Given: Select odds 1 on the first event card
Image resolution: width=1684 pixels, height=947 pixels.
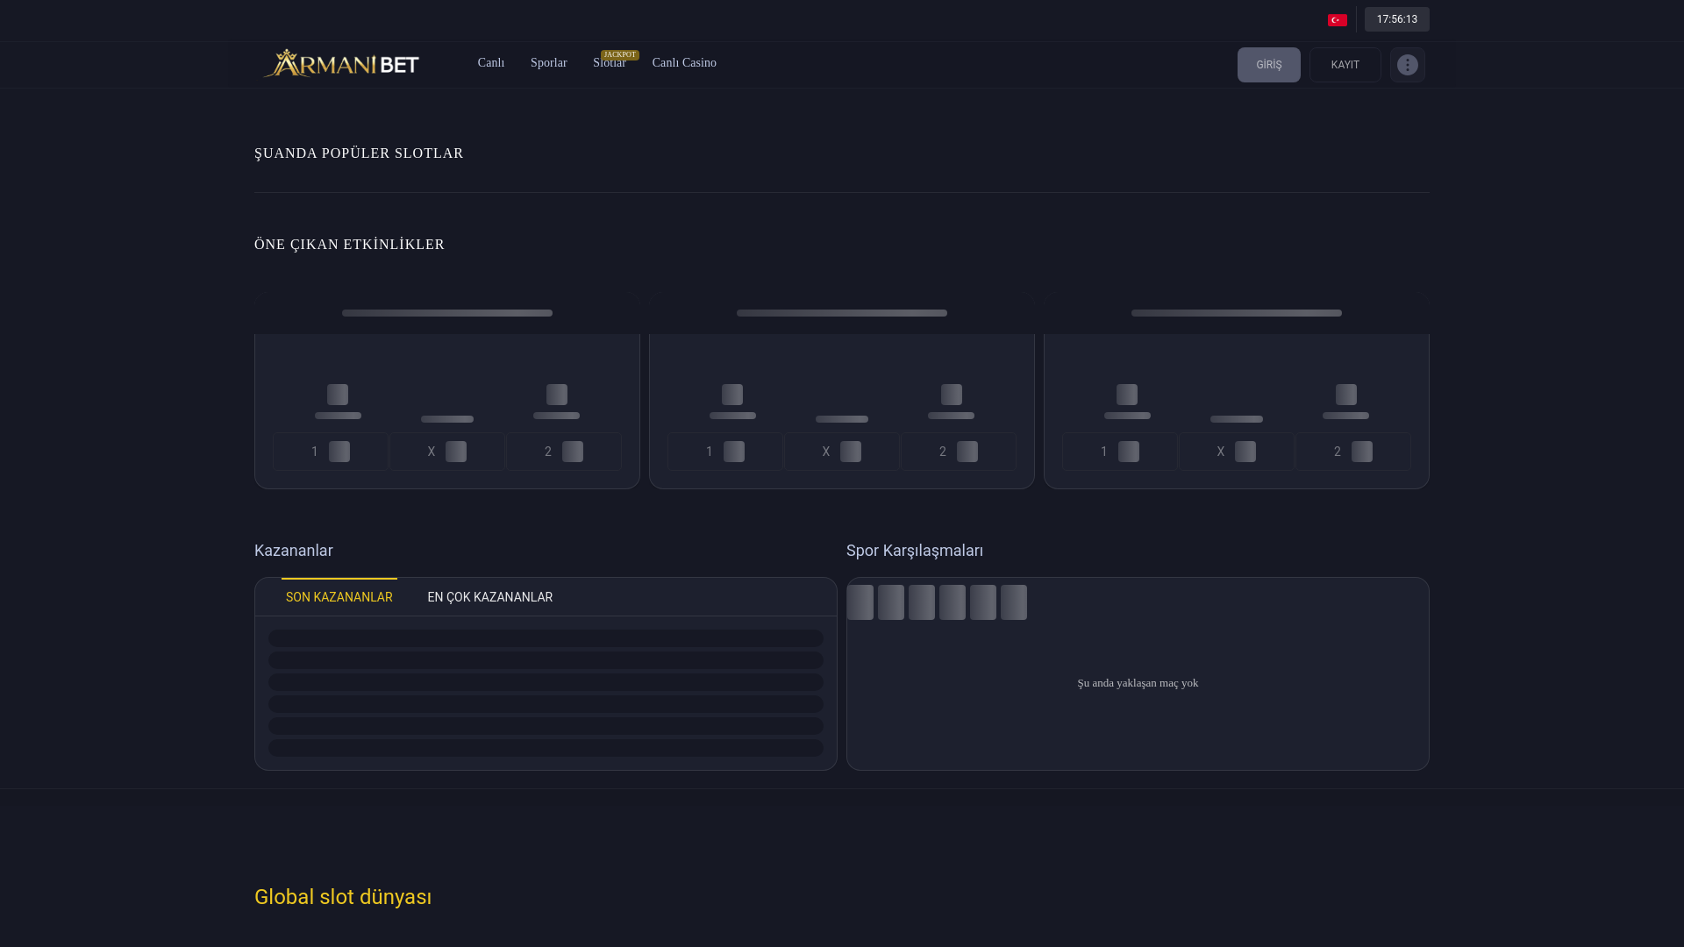Looking at the screenshot, I should pos(330,452).
